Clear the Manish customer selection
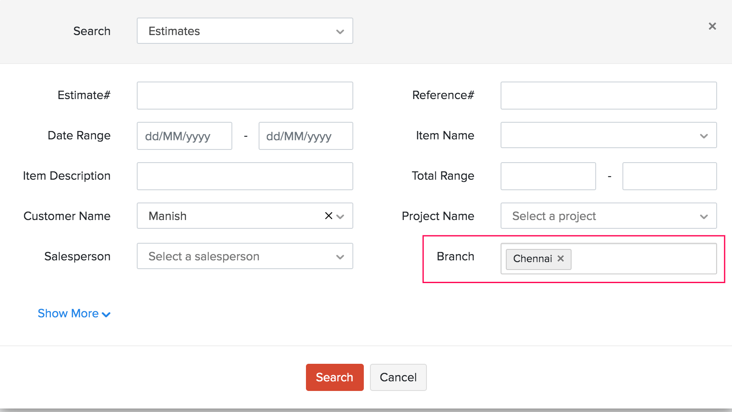 click(328, 216)
